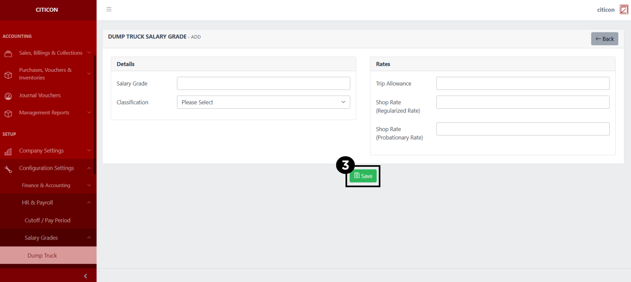The height and width of the screenshot is (282, 631).
Task: Click the Shop Rate Probationary Rate field
Action: 522,129
